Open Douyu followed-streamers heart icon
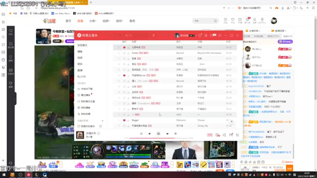Screen dimensions: 317x178 (233, 21)
